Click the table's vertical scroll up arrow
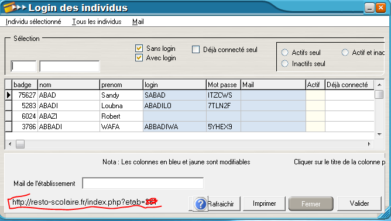The image size is (391, 221). (379, 85)
